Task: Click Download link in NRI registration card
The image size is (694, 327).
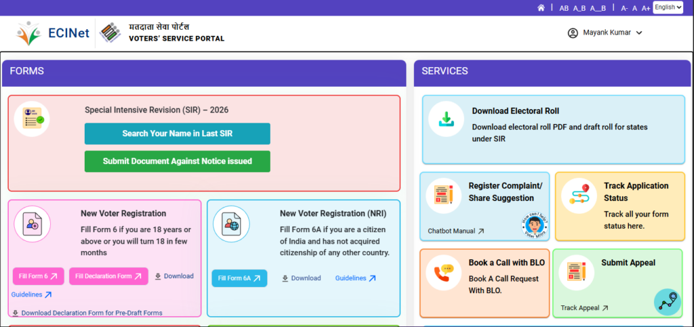Action: point(302,278)
